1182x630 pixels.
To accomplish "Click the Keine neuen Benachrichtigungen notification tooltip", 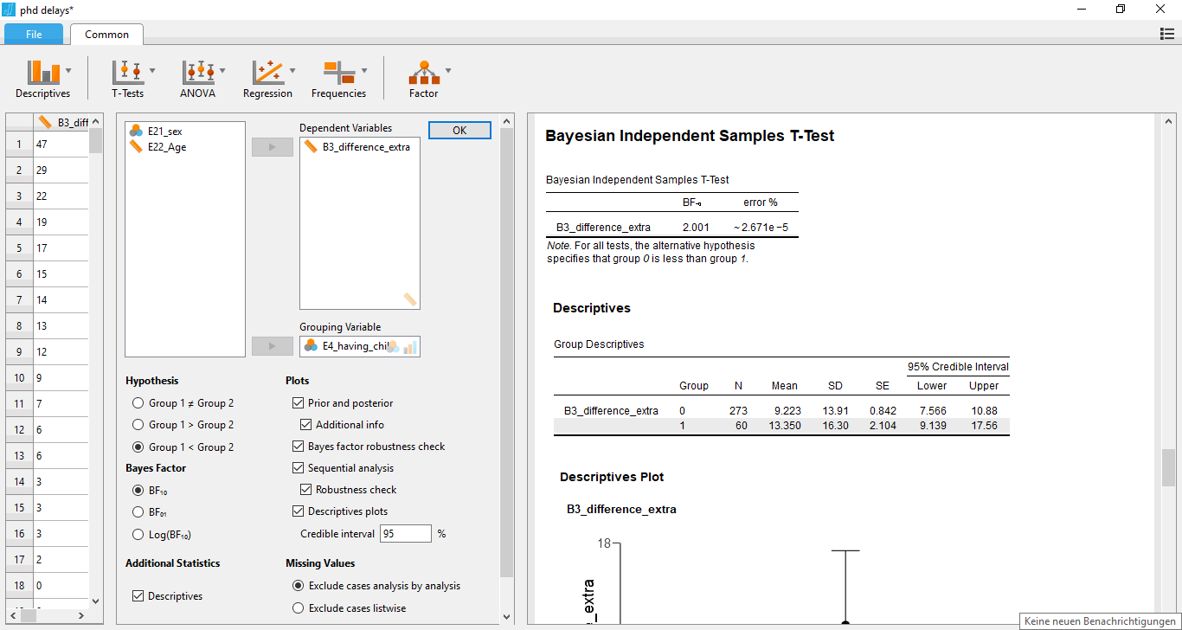I will (1101, 621).
